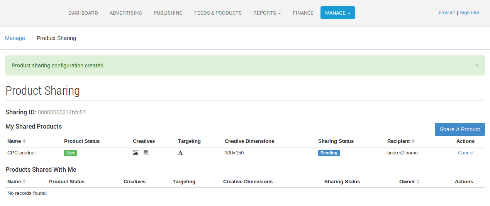Image resolution: width=490 pixels, height=206 pixels.
Task: Click Sharing Status header in My Shared Products
Action: [336, 141]
